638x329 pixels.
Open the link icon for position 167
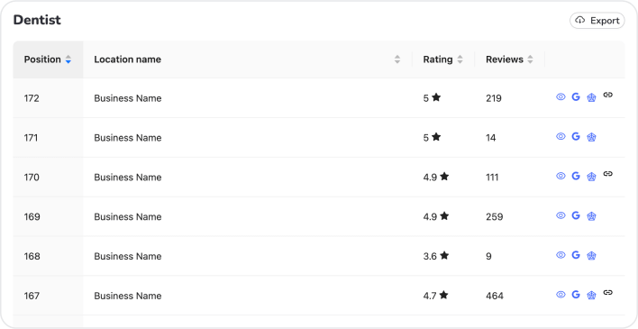(608, 292)
